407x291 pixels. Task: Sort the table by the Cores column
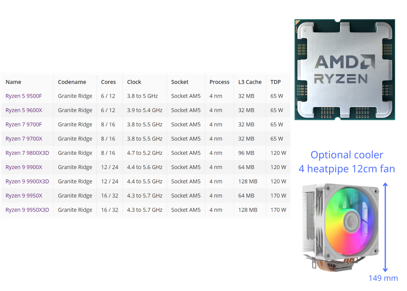tap(108, 82)
